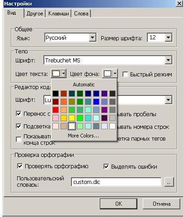Viewport: 183px width, 217px height.
Task: Open the Размер шрифта dropdown
Action: [x=168, y=38]
